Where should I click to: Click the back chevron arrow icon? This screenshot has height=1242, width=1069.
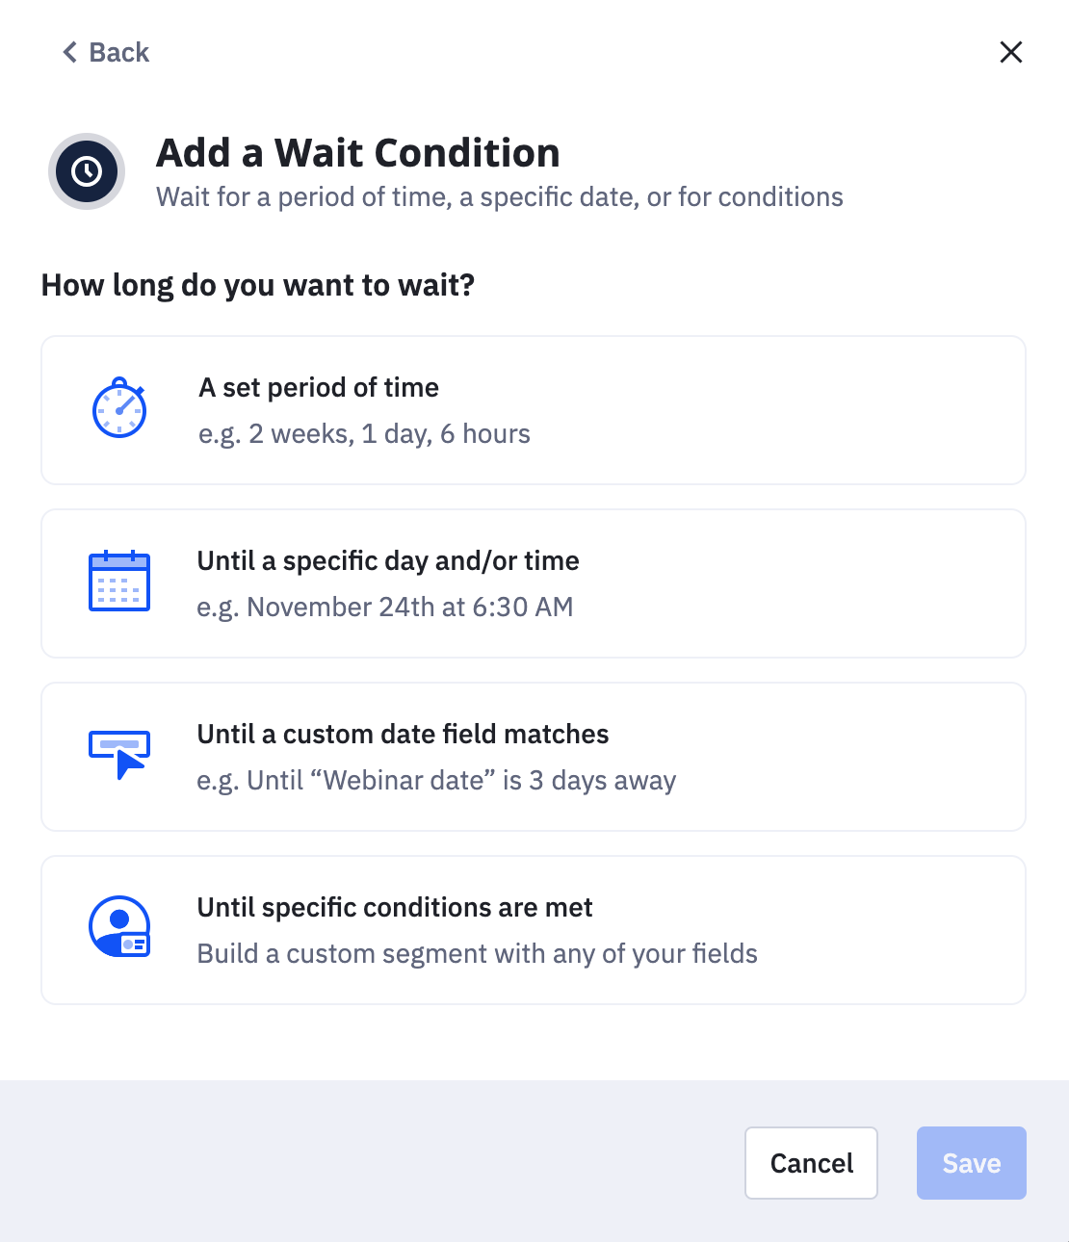69,52
